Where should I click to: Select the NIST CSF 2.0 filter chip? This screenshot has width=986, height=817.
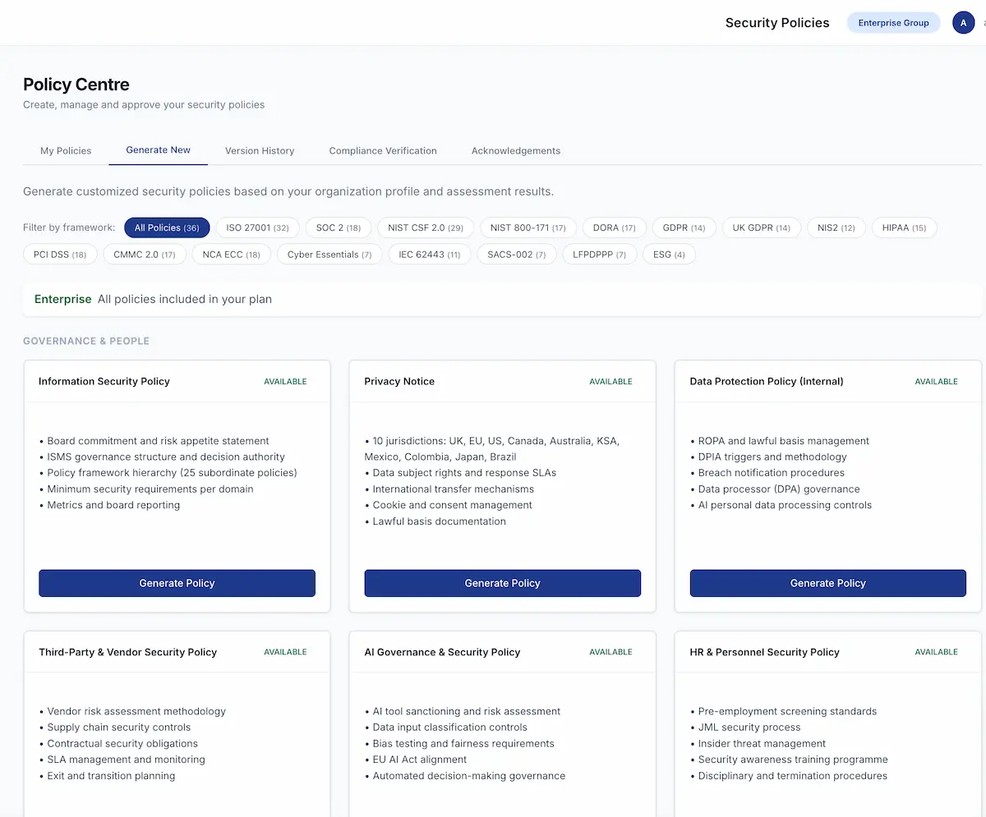[x=426, y=227]
